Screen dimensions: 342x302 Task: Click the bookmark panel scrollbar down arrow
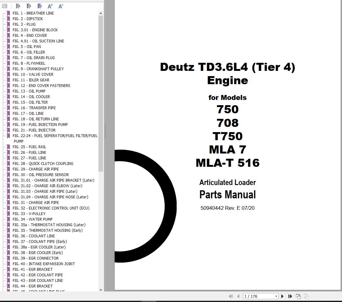pyautogui.click(x=101, y=290)
